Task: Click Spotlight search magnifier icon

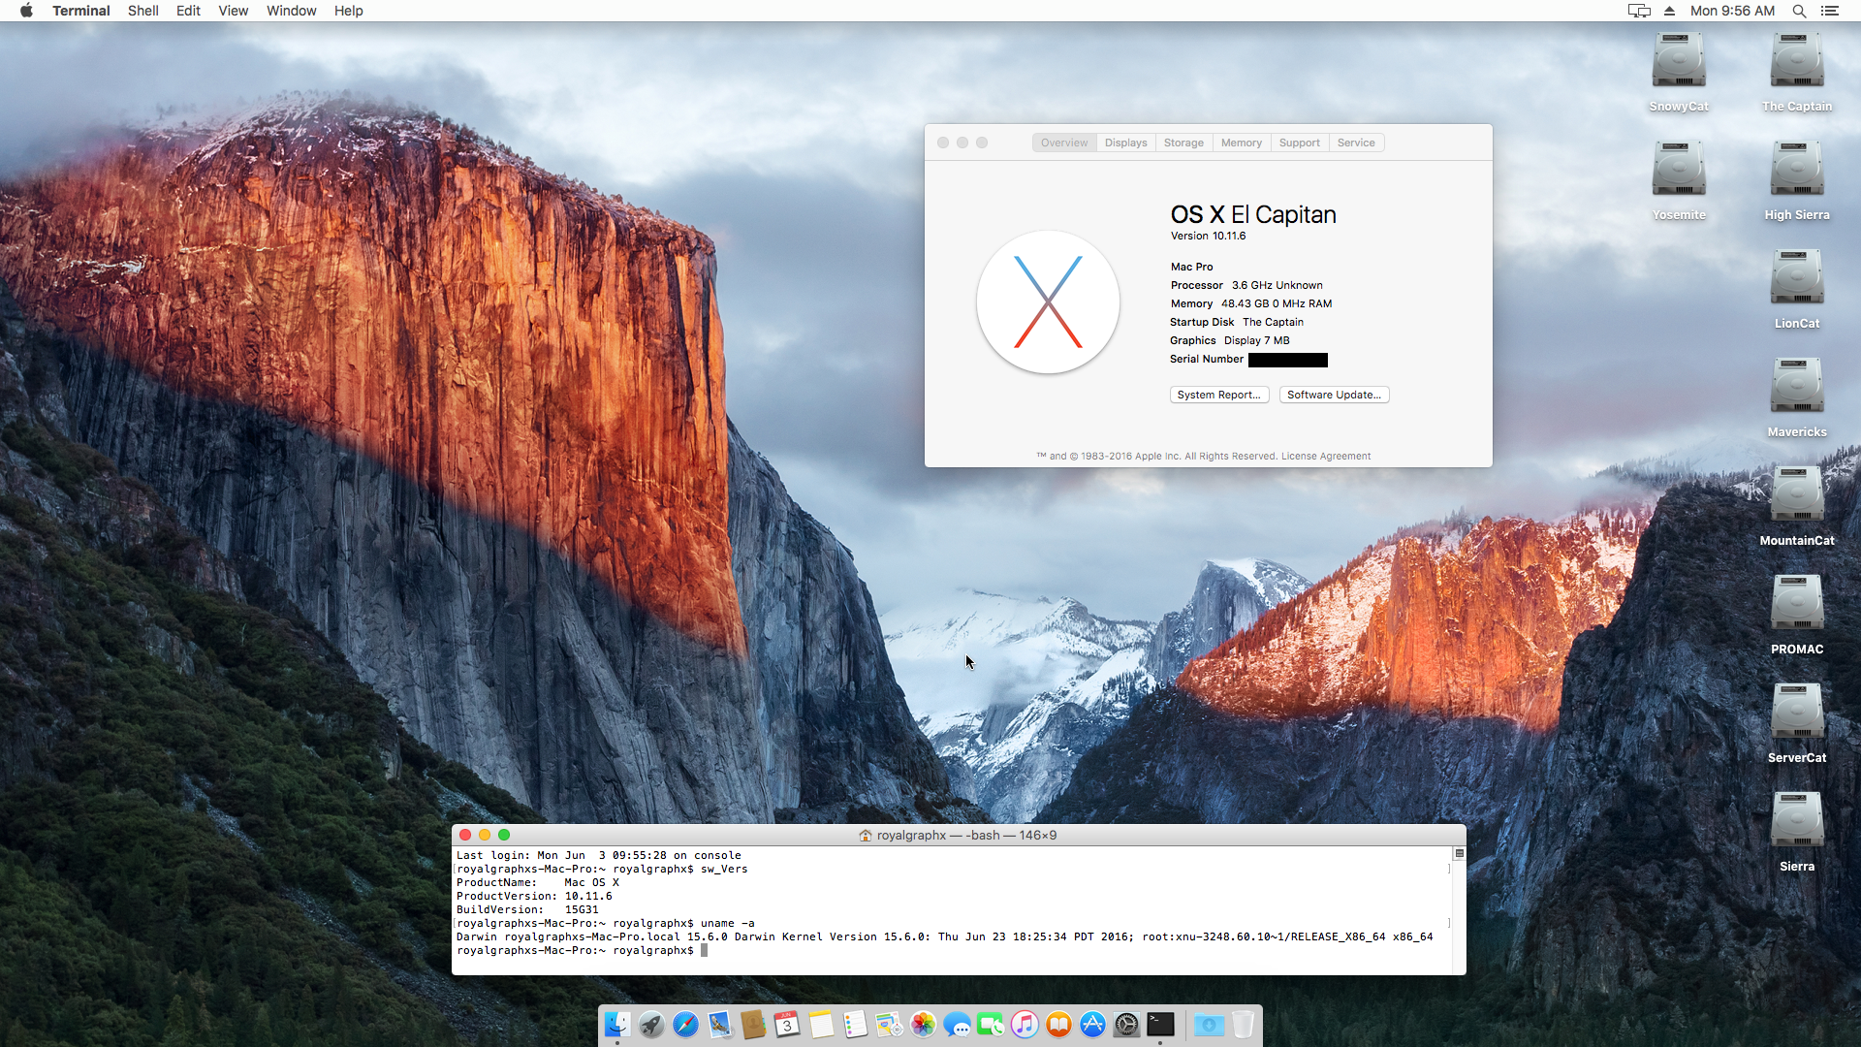Action: pyautogui.click(x=1799, y=11)
